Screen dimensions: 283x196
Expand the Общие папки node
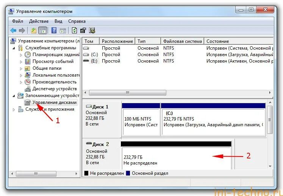21,69
